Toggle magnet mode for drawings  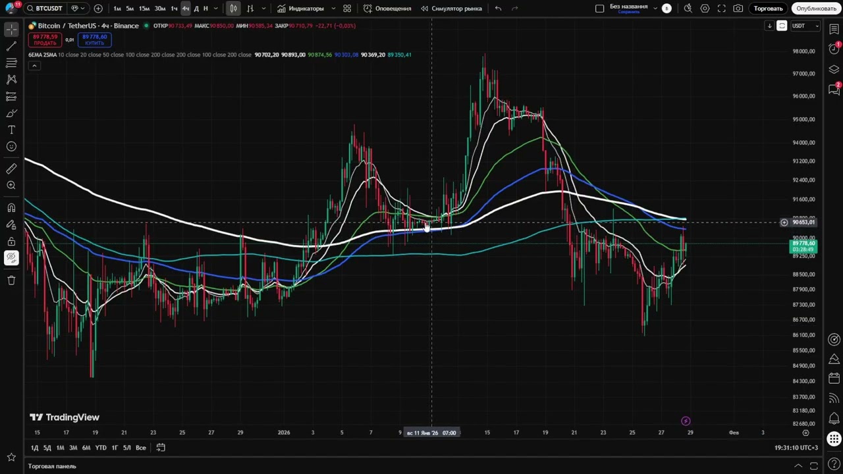click(x=11, y=208)
